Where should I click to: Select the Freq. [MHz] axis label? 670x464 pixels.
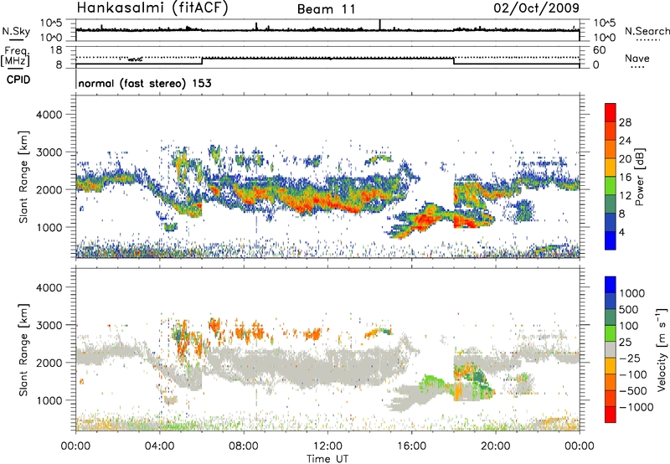coord(15,57)
